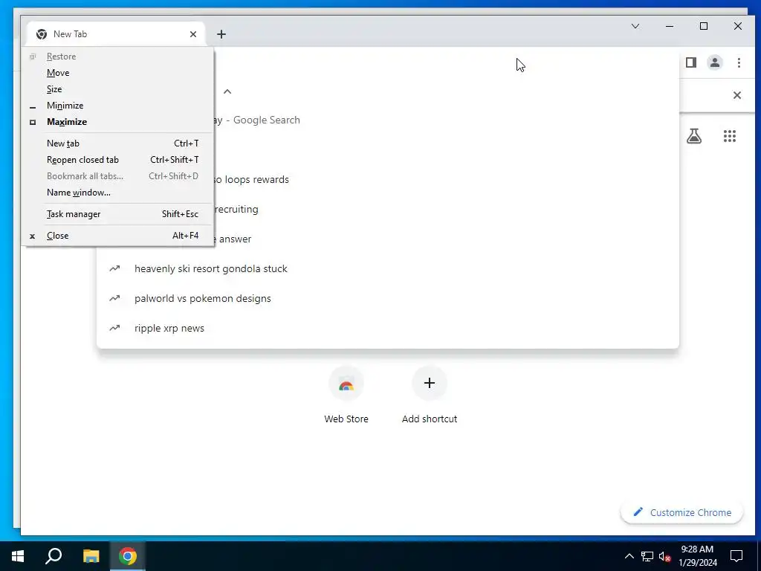Open the Web Store shortcut

346,396
